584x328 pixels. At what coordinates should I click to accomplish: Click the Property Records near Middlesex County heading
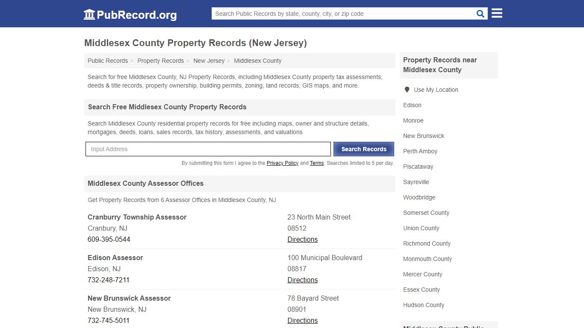tap(440, 65)
